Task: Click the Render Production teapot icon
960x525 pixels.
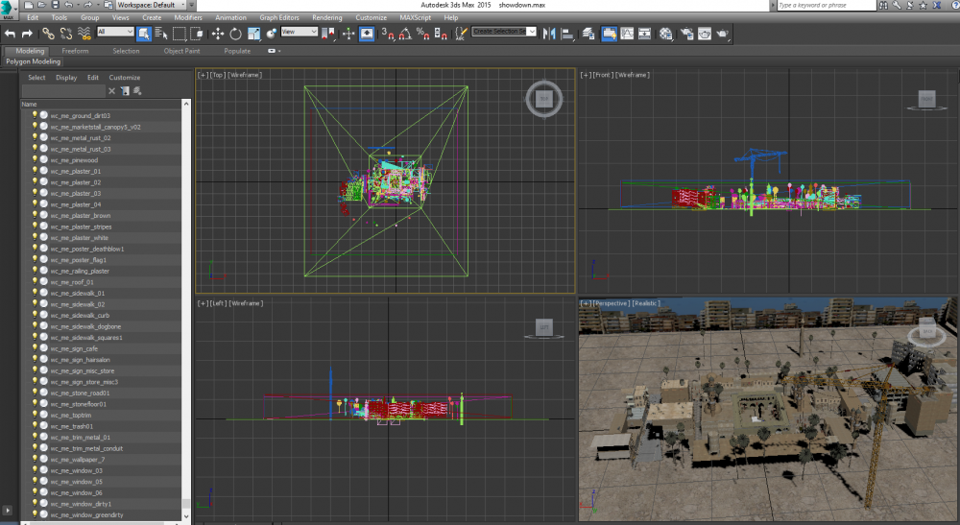Action: 722,34
